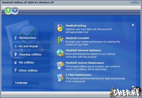Open MindSoft System Maintenance title
Screen dimensions: 142x98
[85, 63]
